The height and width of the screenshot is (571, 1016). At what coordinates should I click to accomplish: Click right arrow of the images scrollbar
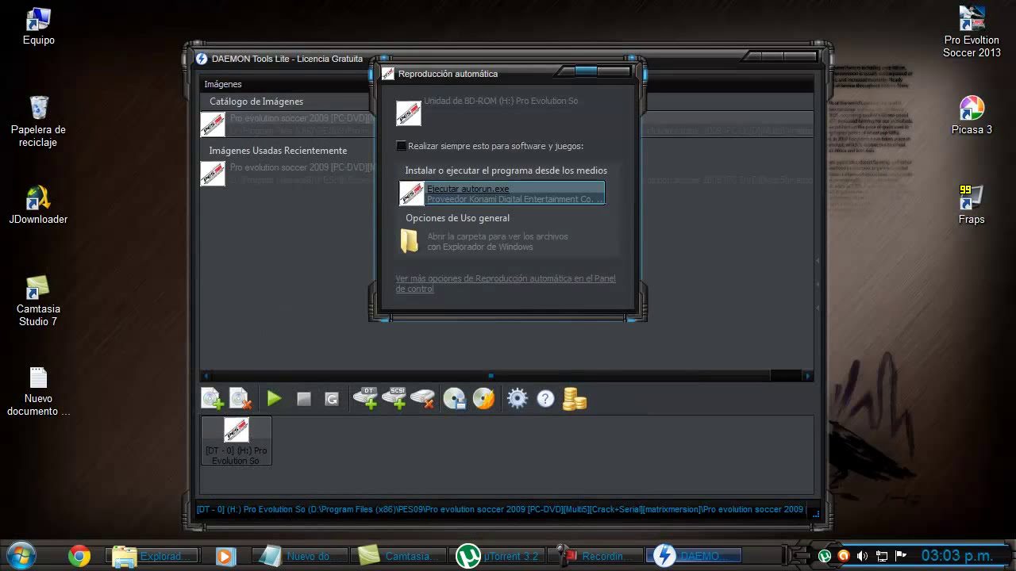(808, 376)
